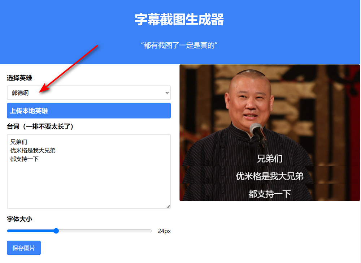Screen dimensions: 361x263
Task: Place cursor on 兄弟们 line in textarea
Action: click(19, 142)
